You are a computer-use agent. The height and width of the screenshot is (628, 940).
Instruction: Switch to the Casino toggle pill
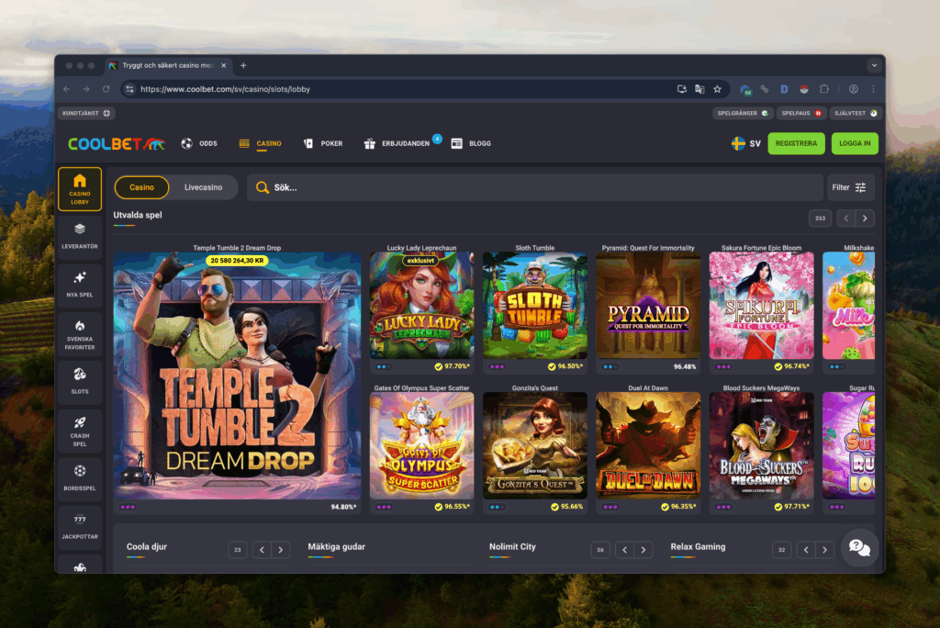point(142,187)
